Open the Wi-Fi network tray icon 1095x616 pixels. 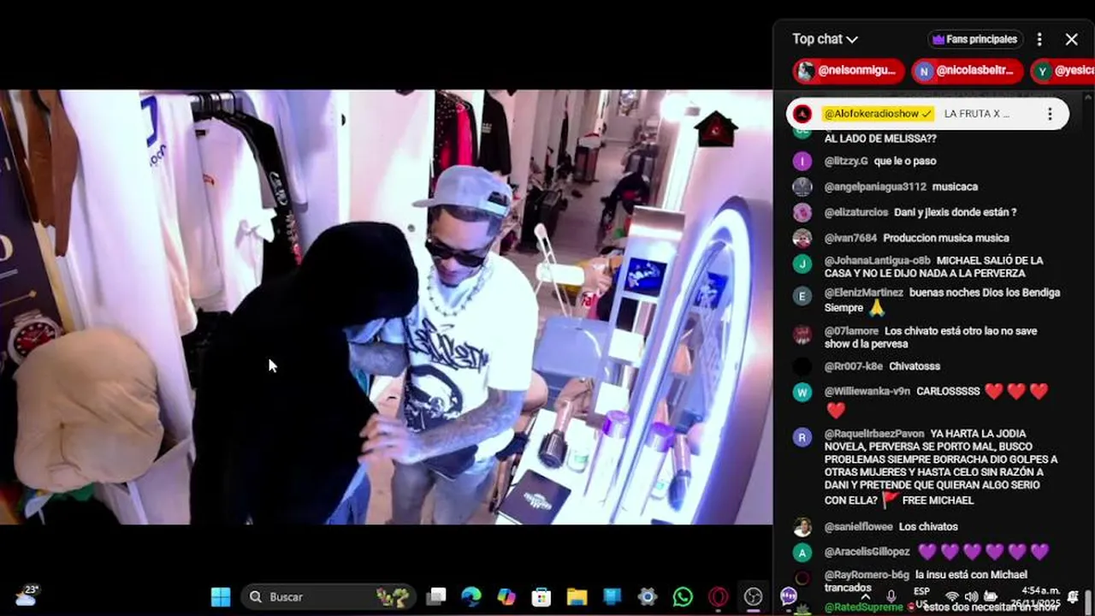951,596
